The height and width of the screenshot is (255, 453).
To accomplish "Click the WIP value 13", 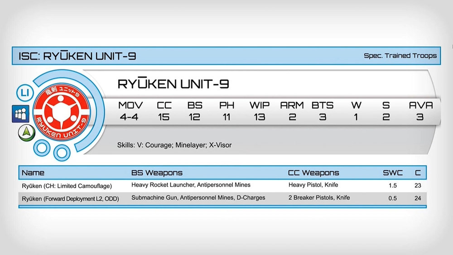I will [x=260, y=117].
